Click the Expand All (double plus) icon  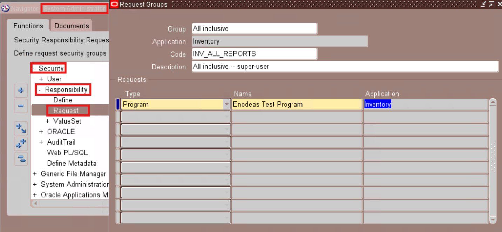click(x=21, y=144)
